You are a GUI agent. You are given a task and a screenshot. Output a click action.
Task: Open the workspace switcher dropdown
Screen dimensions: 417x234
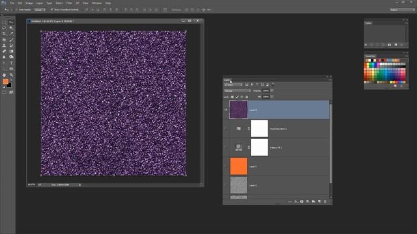[x=402, y=10]
